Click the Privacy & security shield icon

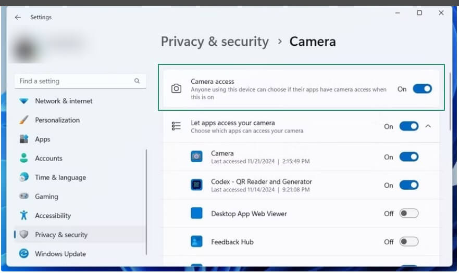(24, 235)
